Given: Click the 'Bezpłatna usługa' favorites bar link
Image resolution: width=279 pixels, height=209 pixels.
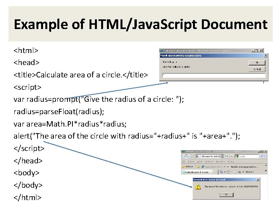Looking at the screenshot, I should pos(243,167).
